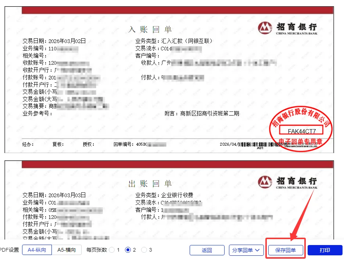Viewport: 344px width, 259px height.
Task: Click the 收款账号 line on 入账回单
Action: pos(56,63)
